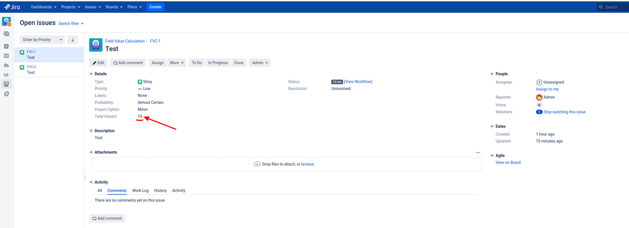Collapse the Dates section

coord(492,127)
